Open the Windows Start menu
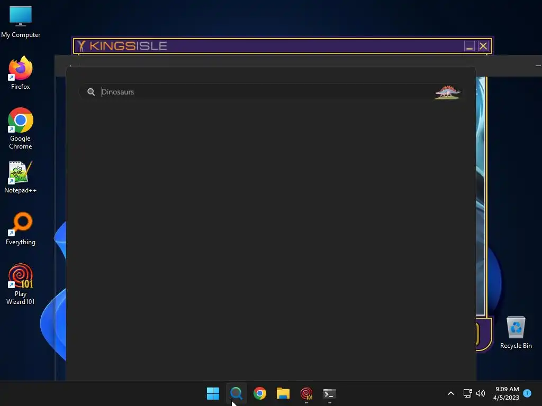 pyautogui.click(x=213, y=393)
